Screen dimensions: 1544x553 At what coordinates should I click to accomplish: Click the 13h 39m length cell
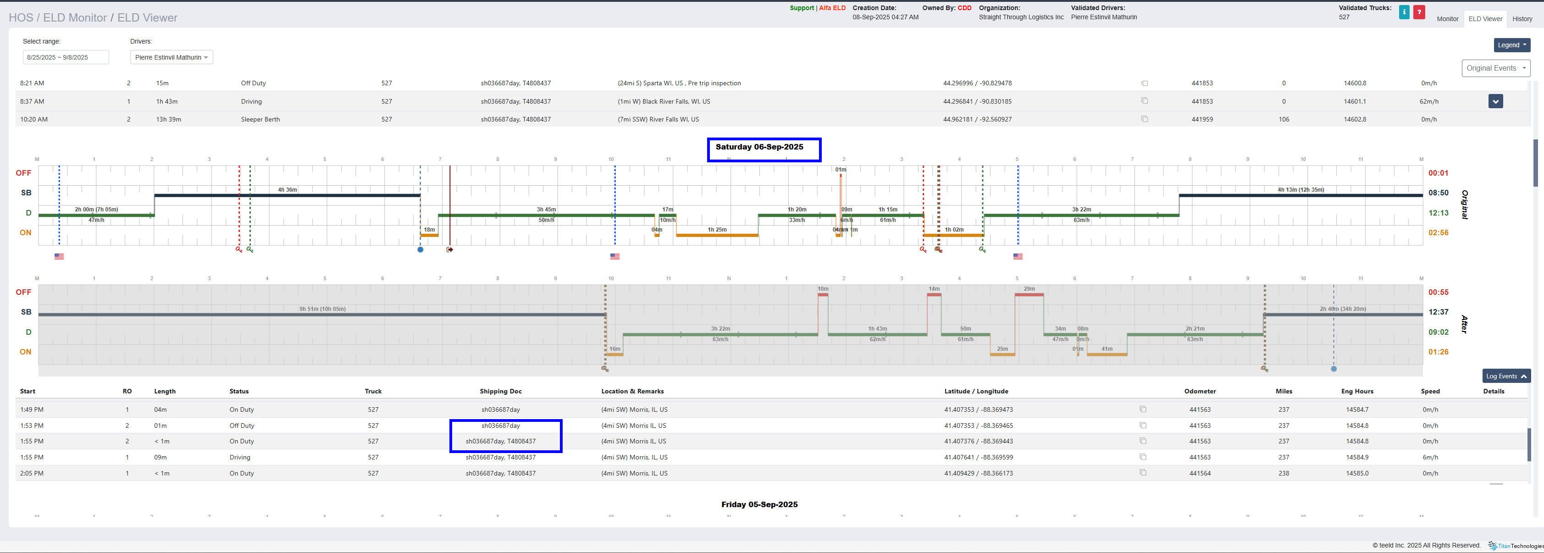168,119
